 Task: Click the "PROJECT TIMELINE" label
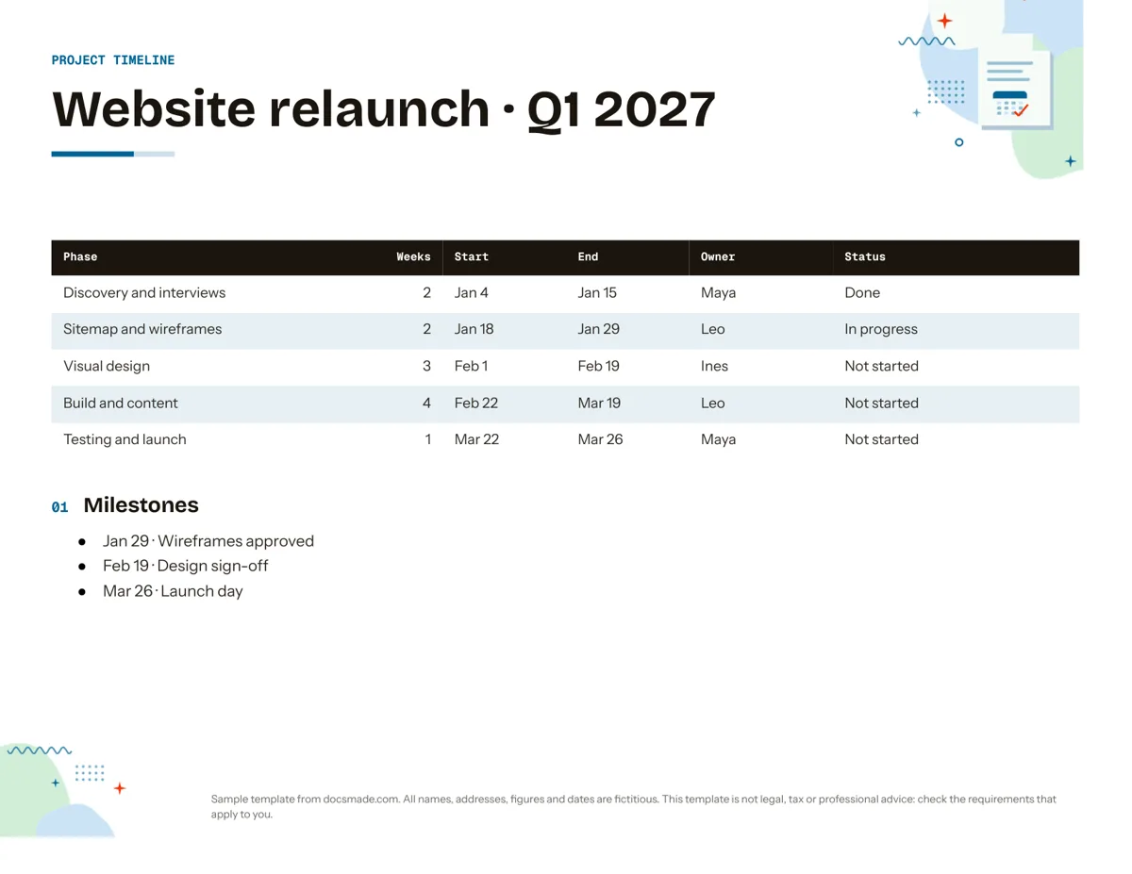113,60
